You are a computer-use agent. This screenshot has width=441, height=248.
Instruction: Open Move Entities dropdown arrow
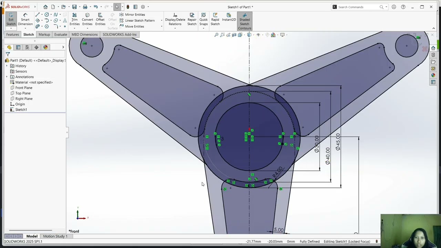[x=161, y=27]
